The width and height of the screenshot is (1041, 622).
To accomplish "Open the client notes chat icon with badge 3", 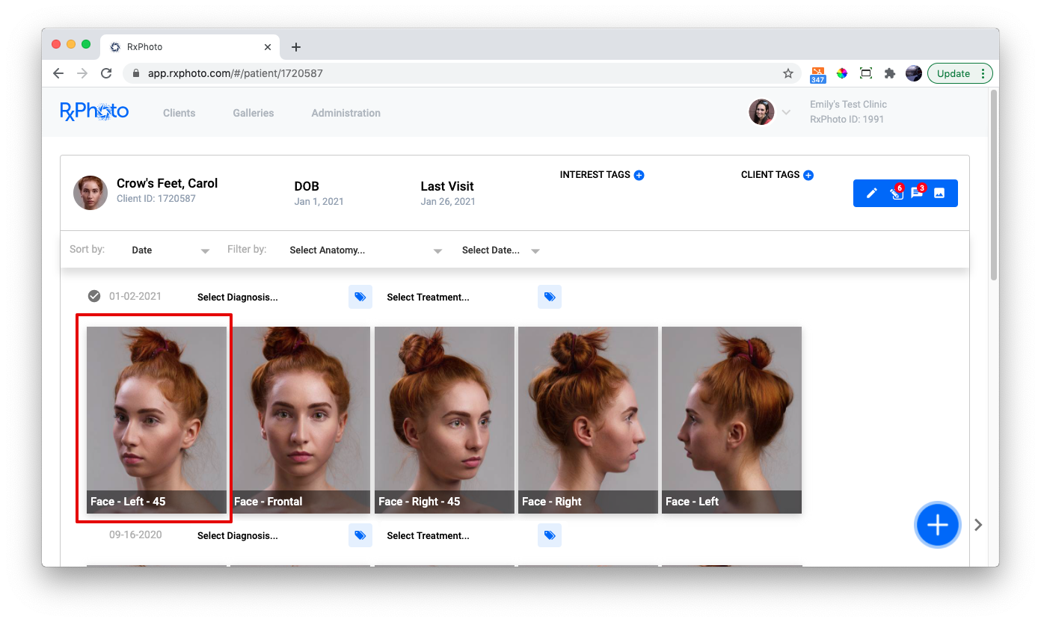I will click(x=918, y=193).
